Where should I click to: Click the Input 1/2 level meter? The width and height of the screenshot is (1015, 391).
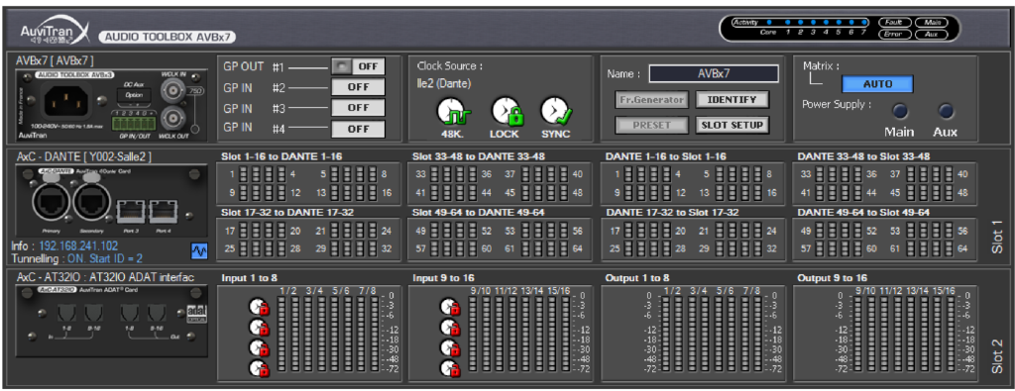click(x=287, y=335)
